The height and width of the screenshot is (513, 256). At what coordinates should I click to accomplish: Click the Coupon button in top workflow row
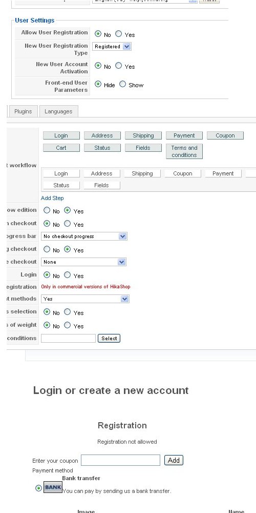225,135
